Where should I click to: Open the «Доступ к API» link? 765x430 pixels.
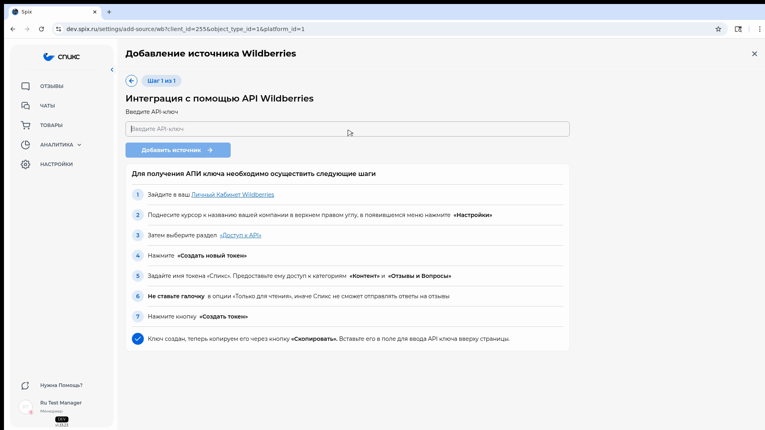[x=241, y=235]
